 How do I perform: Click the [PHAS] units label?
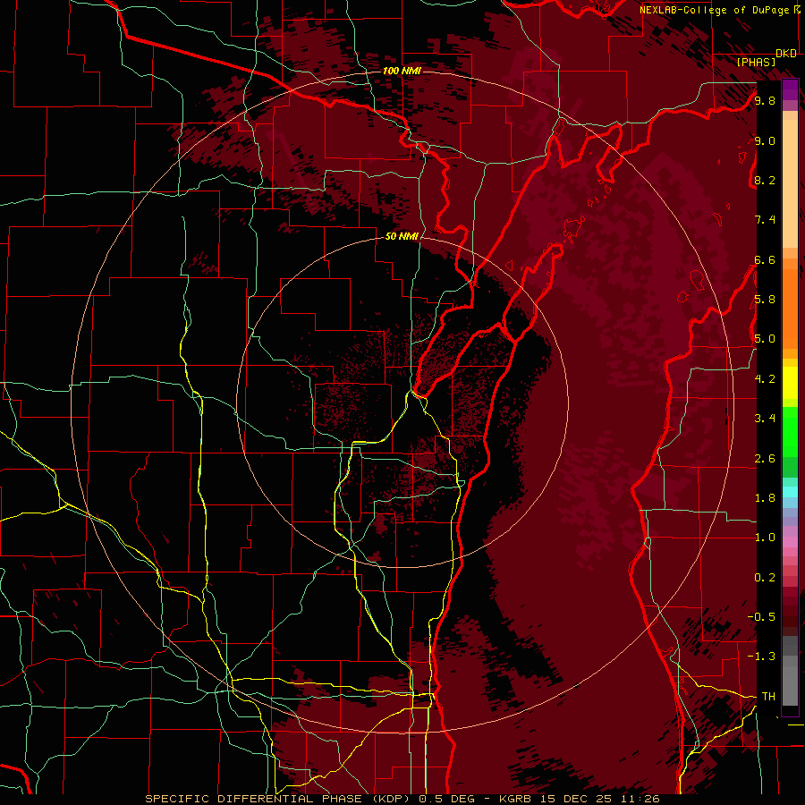coord(756,62)
